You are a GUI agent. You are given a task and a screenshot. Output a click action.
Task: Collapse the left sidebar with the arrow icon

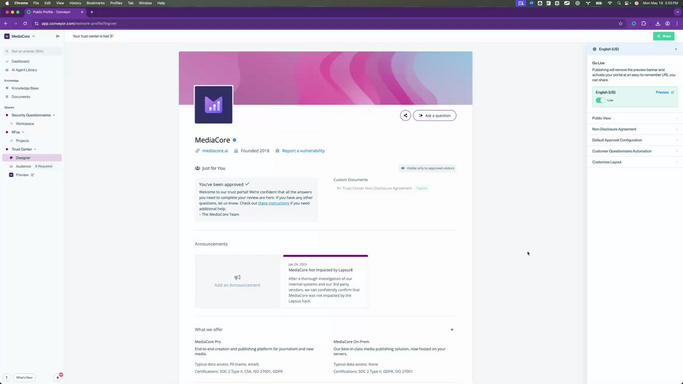click(58, 36)
